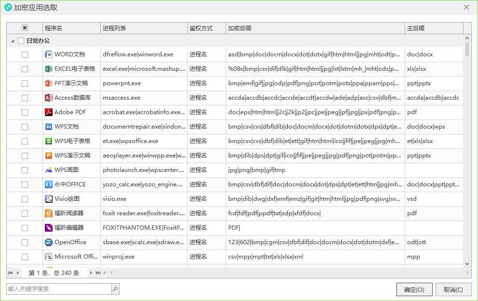The width and height of the screenshot is (478, 301).
Task: Click the et|xls|xlsx main suffix cell
Action: click(434, 141)
